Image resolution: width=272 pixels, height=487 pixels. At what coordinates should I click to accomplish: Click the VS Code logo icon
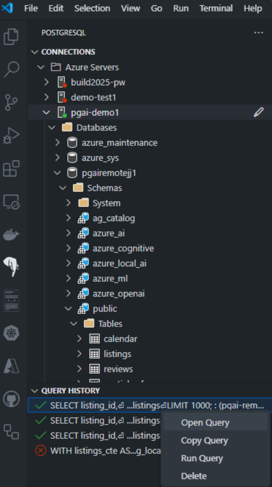(x=7, y=8)
